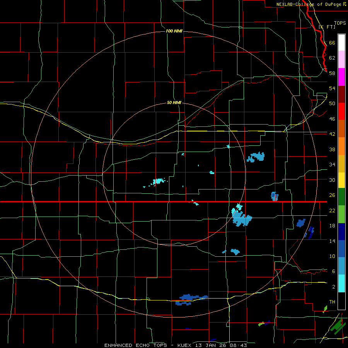The image size is (348, 348).
Task: Pick the orange swatch between 42 and 38
Action: coord(341,146)
